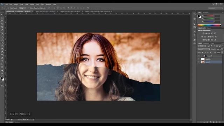
Task: Click the zoom percentage field in status bar
Action: (x=8, y=120)
